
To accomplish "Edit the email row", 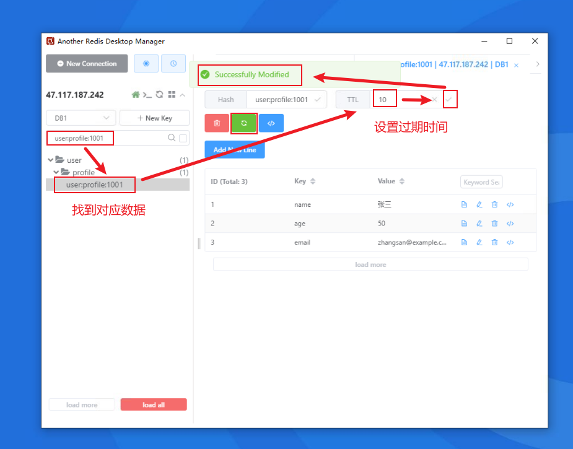I will click(479, 242).
